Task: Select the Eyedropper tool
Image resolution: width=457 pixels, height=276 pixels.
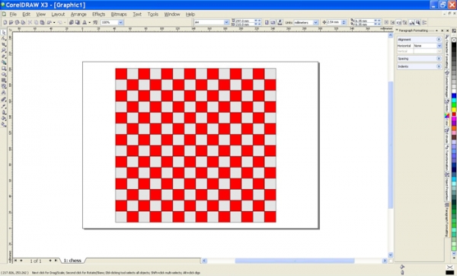Action: click(x=4, y=106)
